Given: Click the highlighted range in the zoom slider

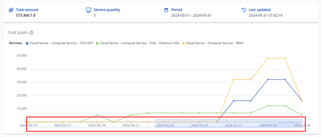Looking at the screenshot, I should tap(229, 124).
